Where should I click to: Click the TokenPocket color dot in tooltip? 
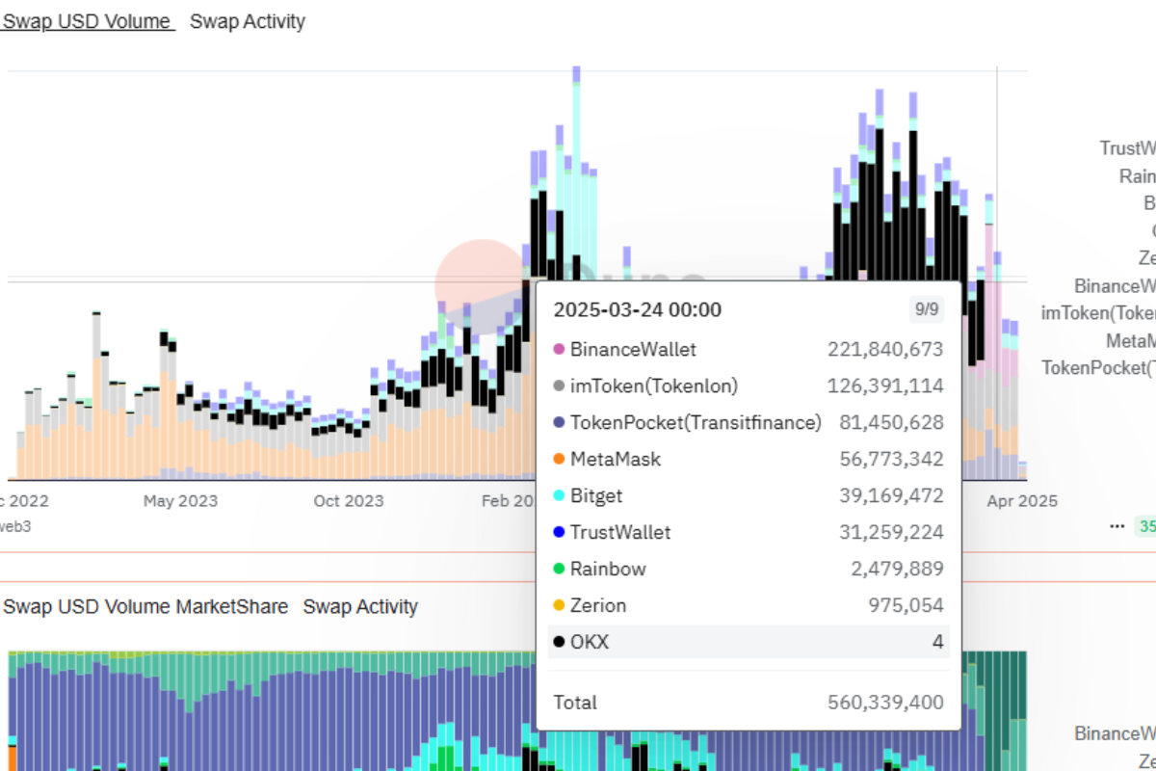(559, 423)
